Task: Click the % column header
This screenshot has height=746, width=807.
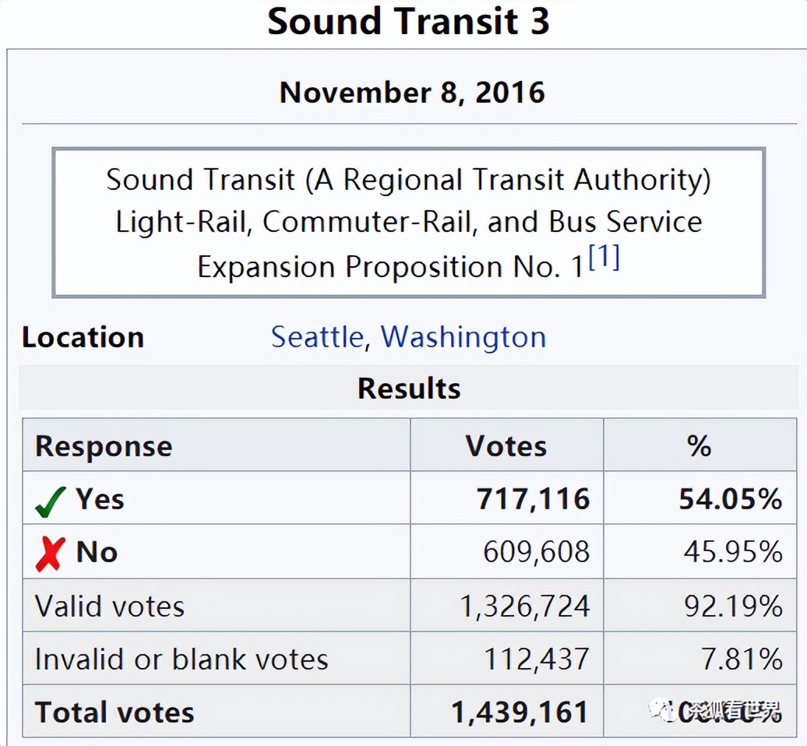Action: [x=699, y=446]
